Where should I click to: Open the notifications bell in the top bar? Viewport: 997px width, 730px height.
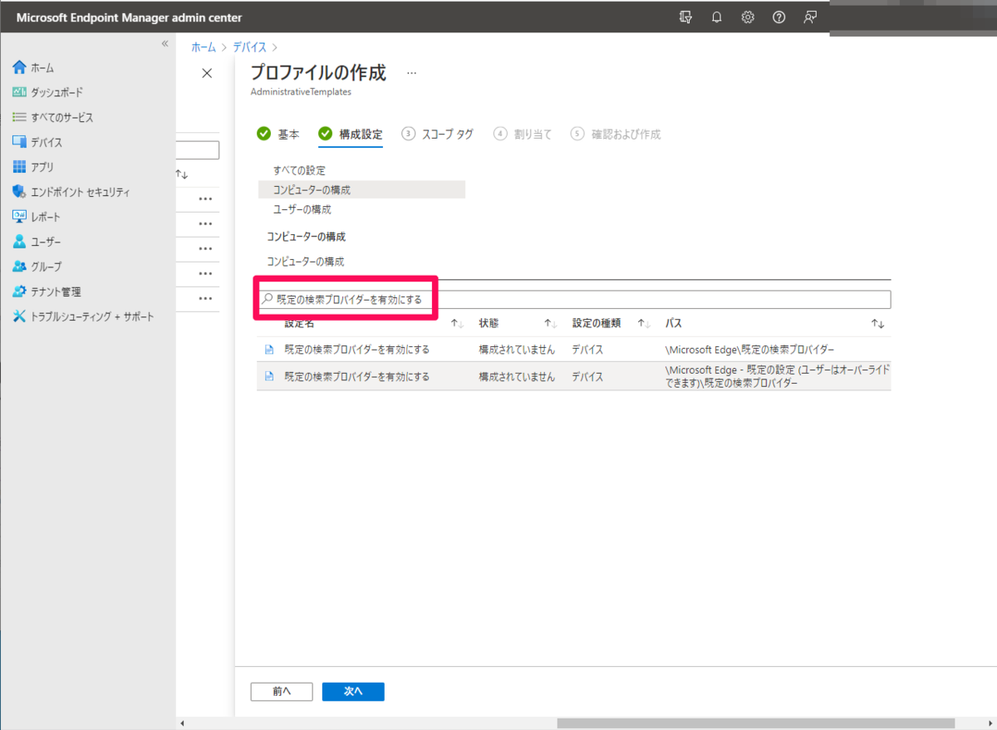[x=716, y=17]
